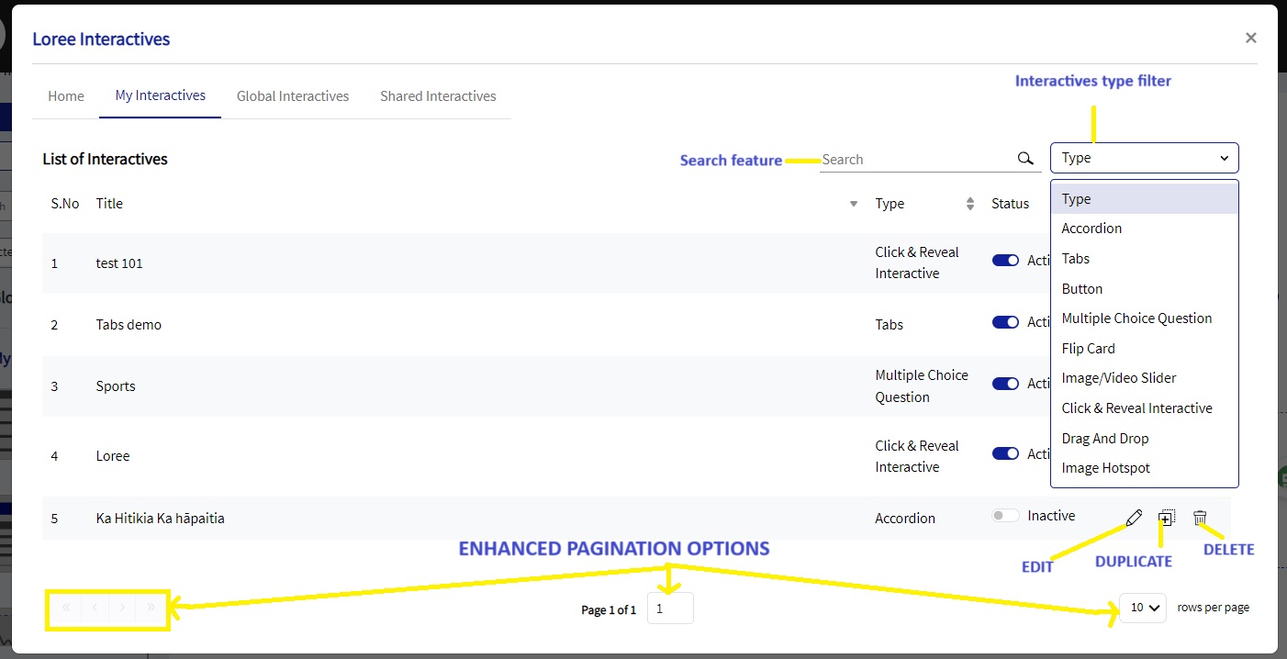Screen dimensions: 1287x659
Task: Click Multiple Choice Question type cell
Action: tap(922, 386)
